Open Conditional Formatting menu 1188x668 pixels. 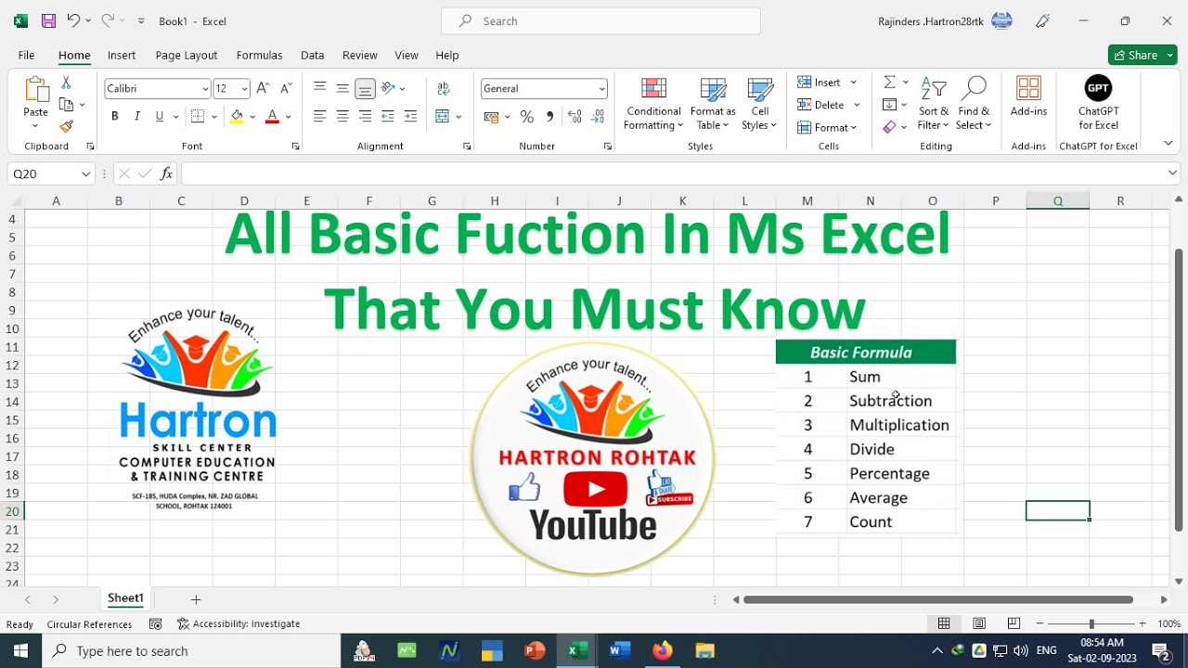point(653,103)
